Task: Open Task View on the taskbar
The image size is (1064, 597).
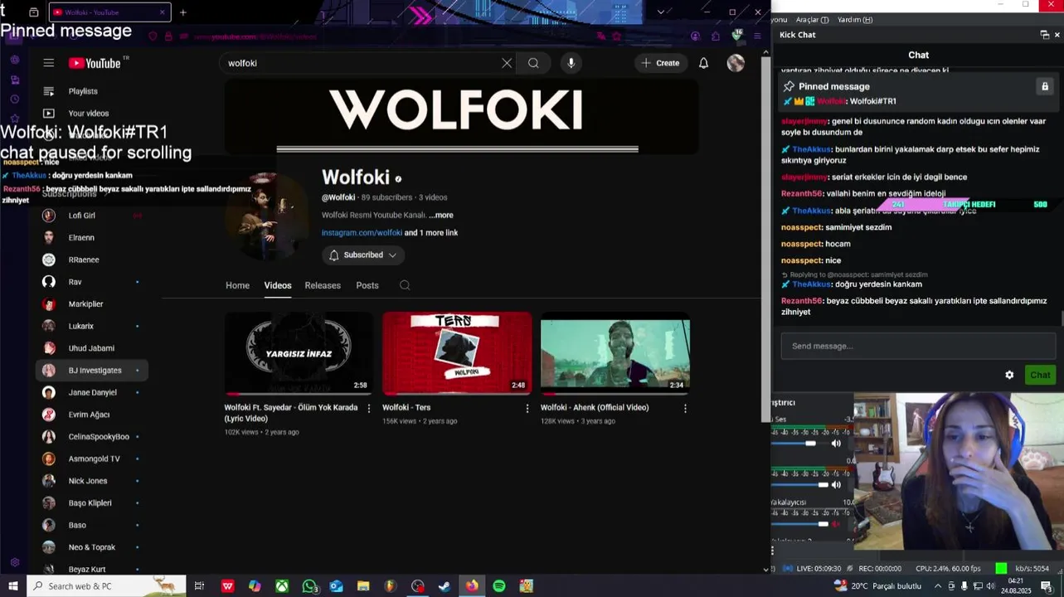Action: point(199,586)
